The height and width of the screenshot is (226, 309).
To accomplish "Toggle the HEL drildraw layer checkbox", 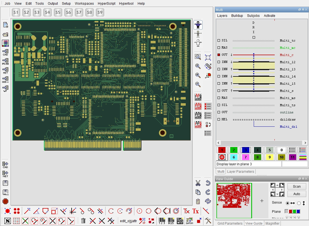I will tap(219, 119).
